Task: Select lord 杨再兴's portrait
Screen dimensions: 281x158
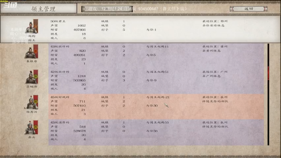Action: [x=30, y=103]
